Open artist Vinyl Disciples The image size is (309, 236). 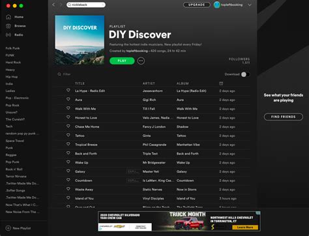pyautogui.click(x=153, y=198)
